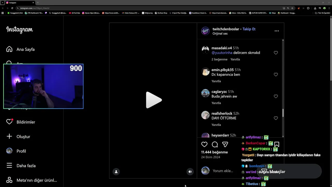View the 2 beğenme likes on masadaki.v4's comment
The image size is (332, 187).
(219, 59)
